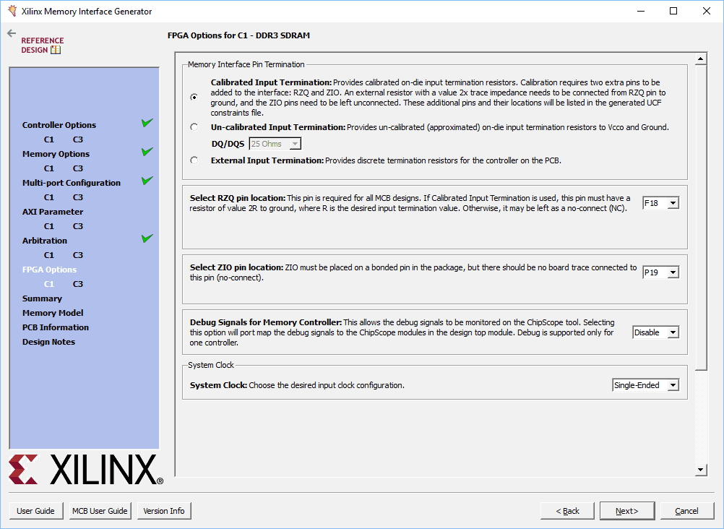Open PCB Information in the sidebar

pos(55,327)
